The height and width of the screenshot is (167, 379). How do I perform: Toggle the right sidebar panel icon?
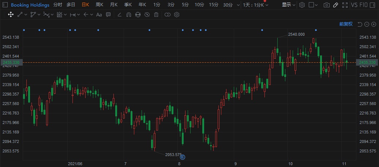[x=373, y=5]
